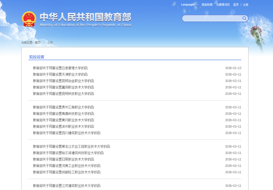Click the search magnifier icon

coord(244,18)
